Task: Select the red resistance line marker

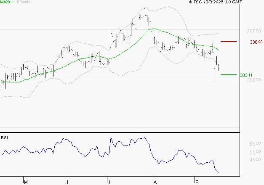Action: tap(229, 42)
